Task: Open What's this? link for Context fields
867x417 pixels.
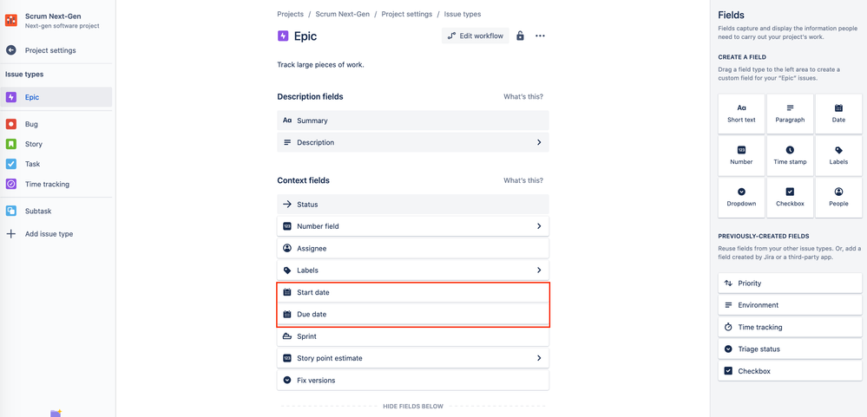Action: point(523,180)
